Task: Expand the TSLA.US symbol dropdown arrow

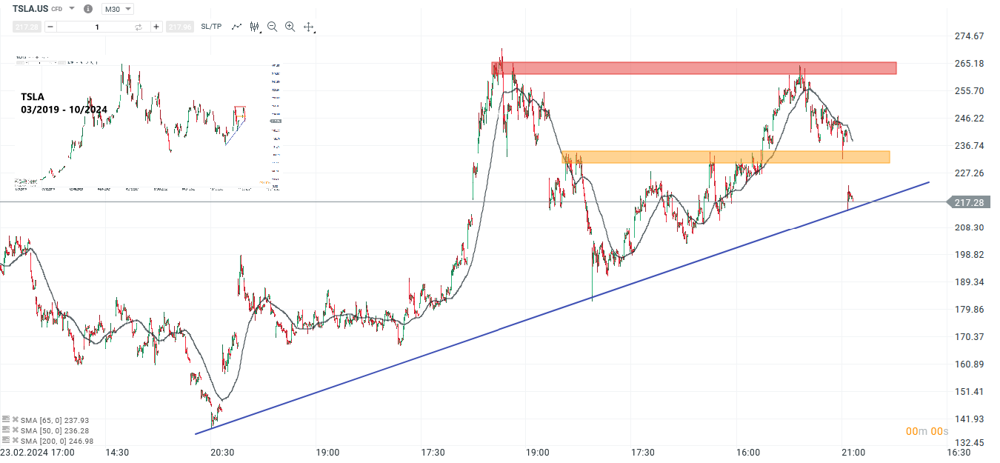Action: [72, 9]
